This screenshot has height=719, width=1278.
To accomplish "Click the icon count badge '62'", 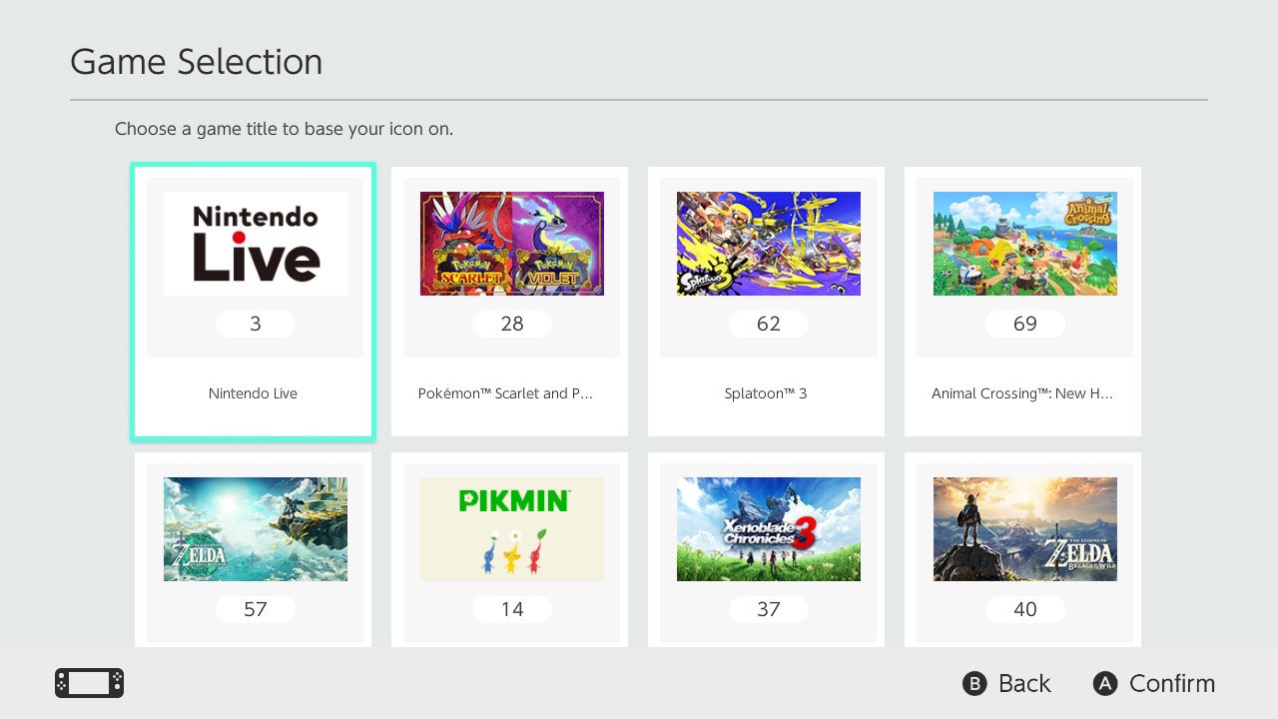I will pos(769,324).
